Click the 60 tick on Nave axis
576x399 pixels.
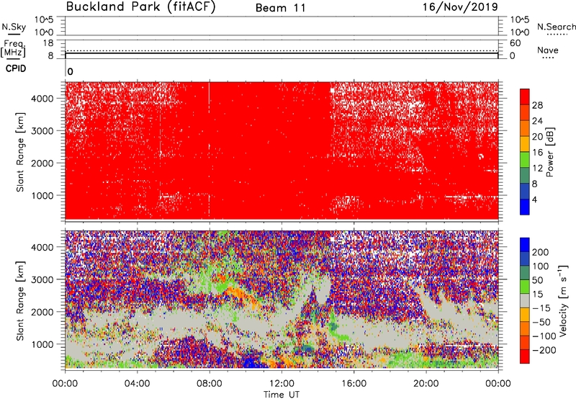point(515,43)
